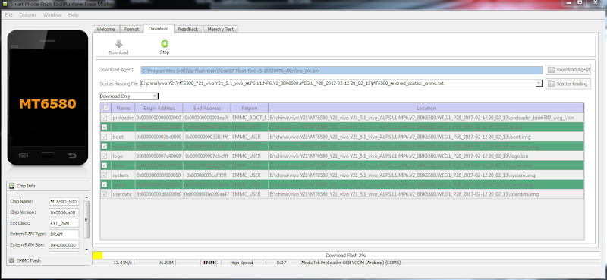
Task: Uncheck the userdata partition checkbox
Action: pos(105,194)
